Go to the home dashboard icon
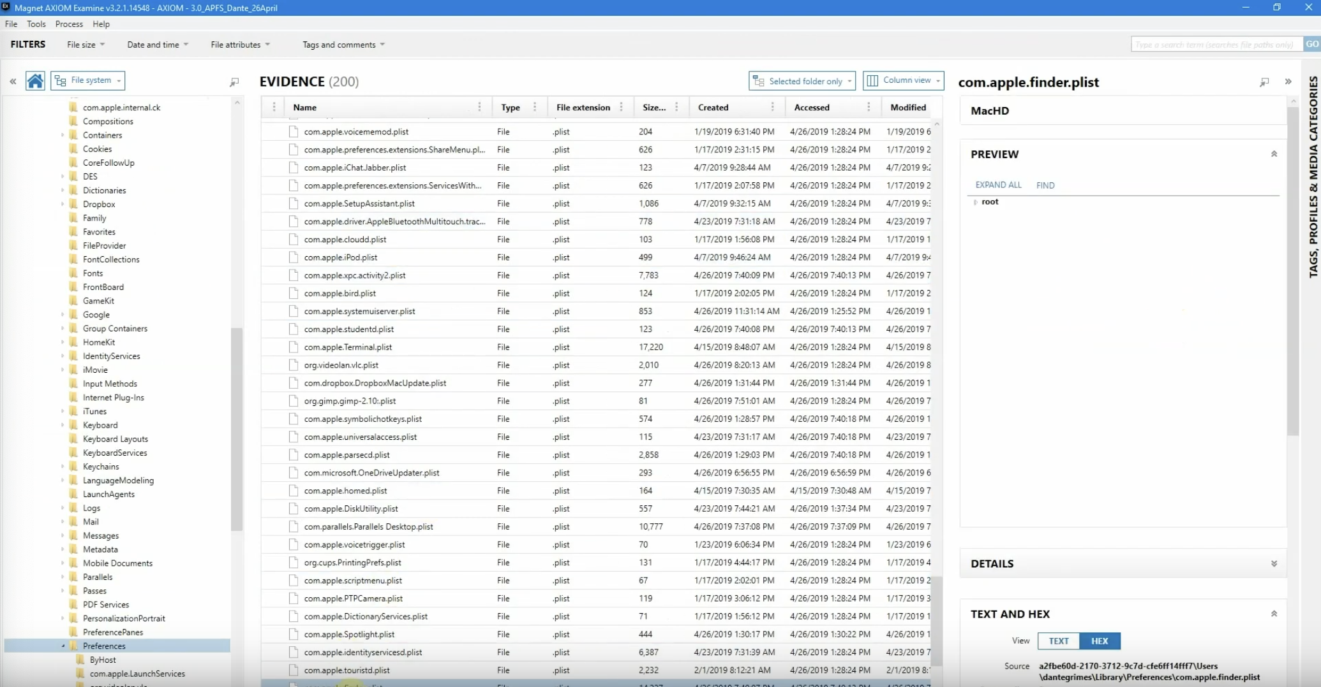Screen dimensions: 1321x687 [x=35, y=81]
